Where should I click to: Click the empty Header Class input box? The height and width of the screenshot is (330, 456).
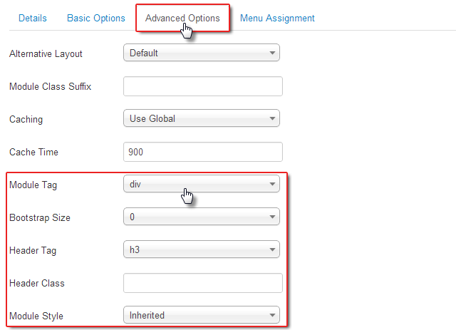tap(203, 283)
